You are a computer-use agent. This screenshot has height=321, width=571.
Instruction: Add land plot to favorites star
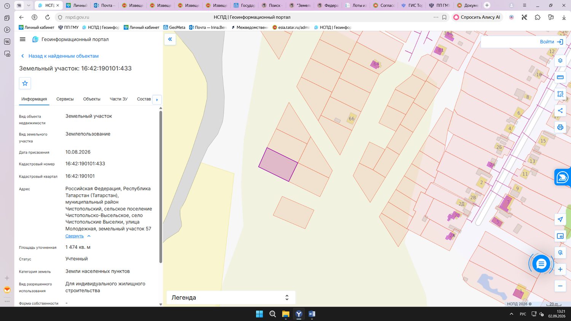click(x=25, y=83)
